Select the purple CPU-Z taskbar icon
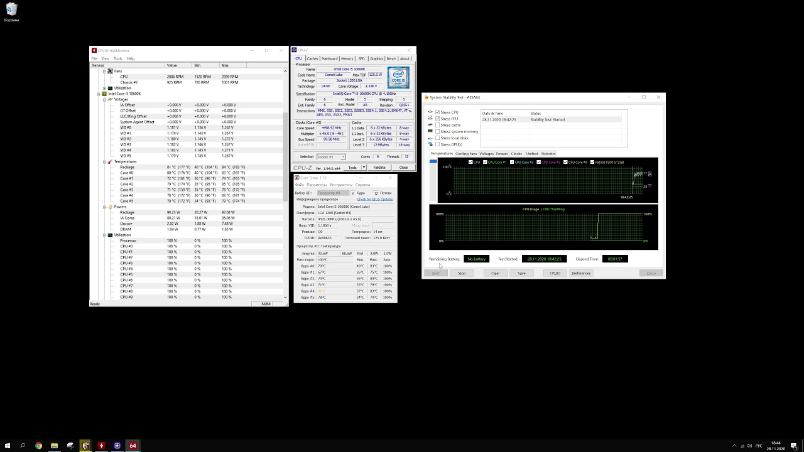 tap(117, 446)
